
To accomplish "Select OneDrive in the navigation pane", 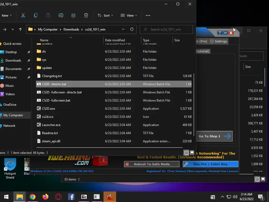I will (10, 105).
